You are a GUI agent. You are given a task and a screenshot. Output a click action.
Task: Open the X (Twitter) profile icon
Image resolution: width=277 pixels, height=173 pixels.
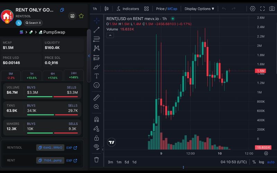point(19,23)
